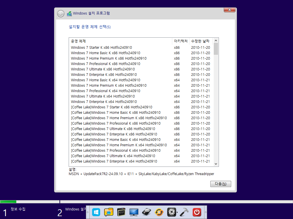This screenshot has height=219, width=293.
Task: Click the OS list scrollbar thumb
Action: pos(216,49)
